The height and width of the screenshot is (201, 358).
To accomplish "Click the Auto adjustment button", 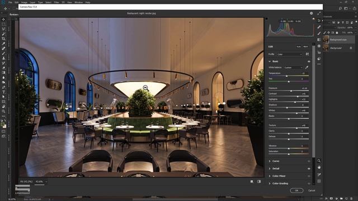I will click(x=299, y=46).
